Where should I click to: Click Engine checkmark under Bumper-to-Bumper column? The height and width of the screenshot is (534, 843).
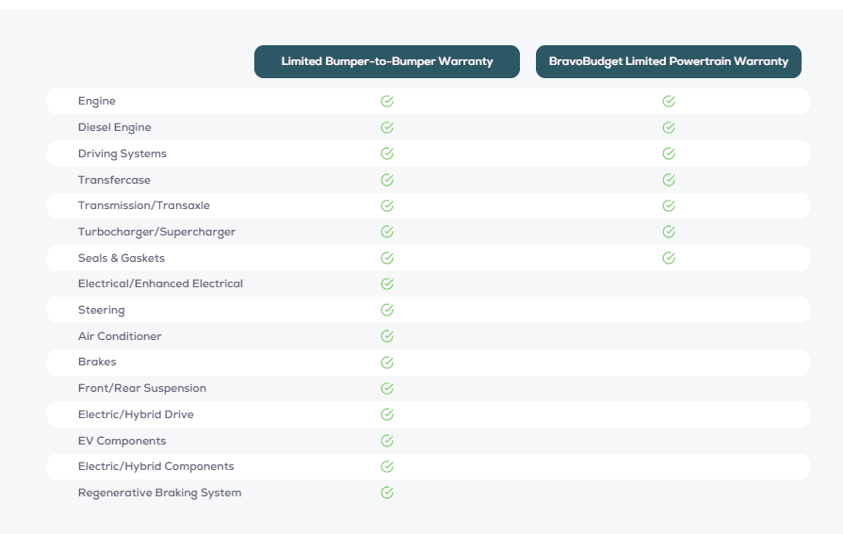click(x=387, y=101)
